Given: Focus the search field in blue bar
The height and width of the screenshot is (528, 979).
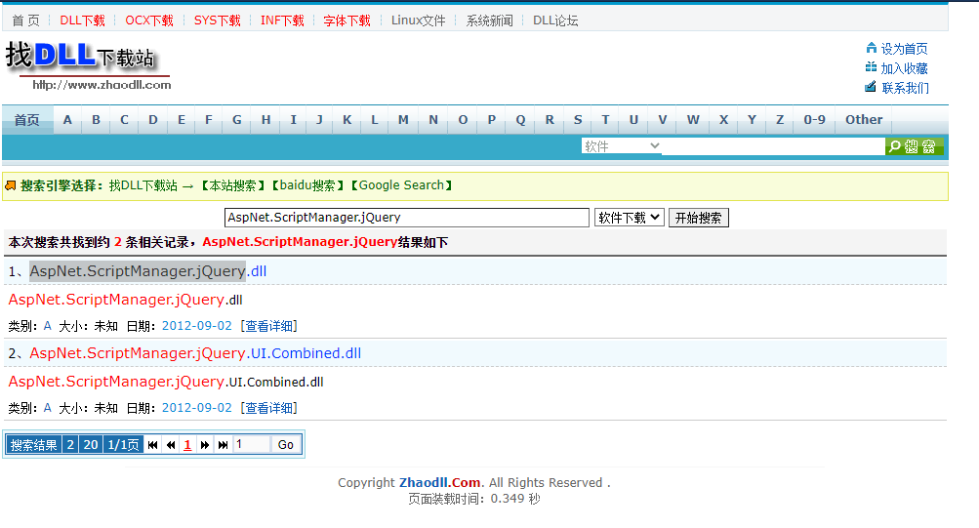Looking at the screenshot, I should point(773,146).
